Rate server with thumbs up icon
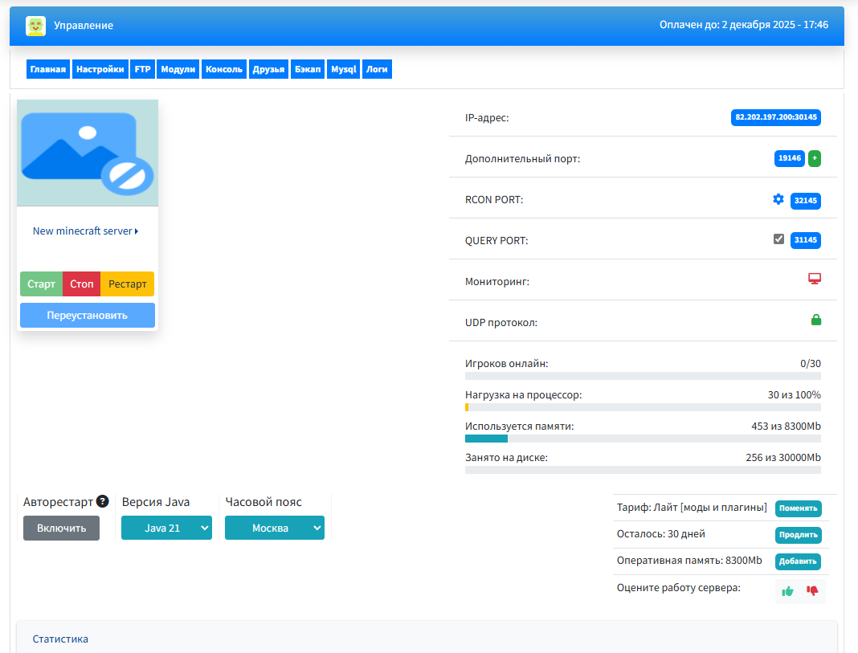This screenshot has width=858, height=653. 788,591
